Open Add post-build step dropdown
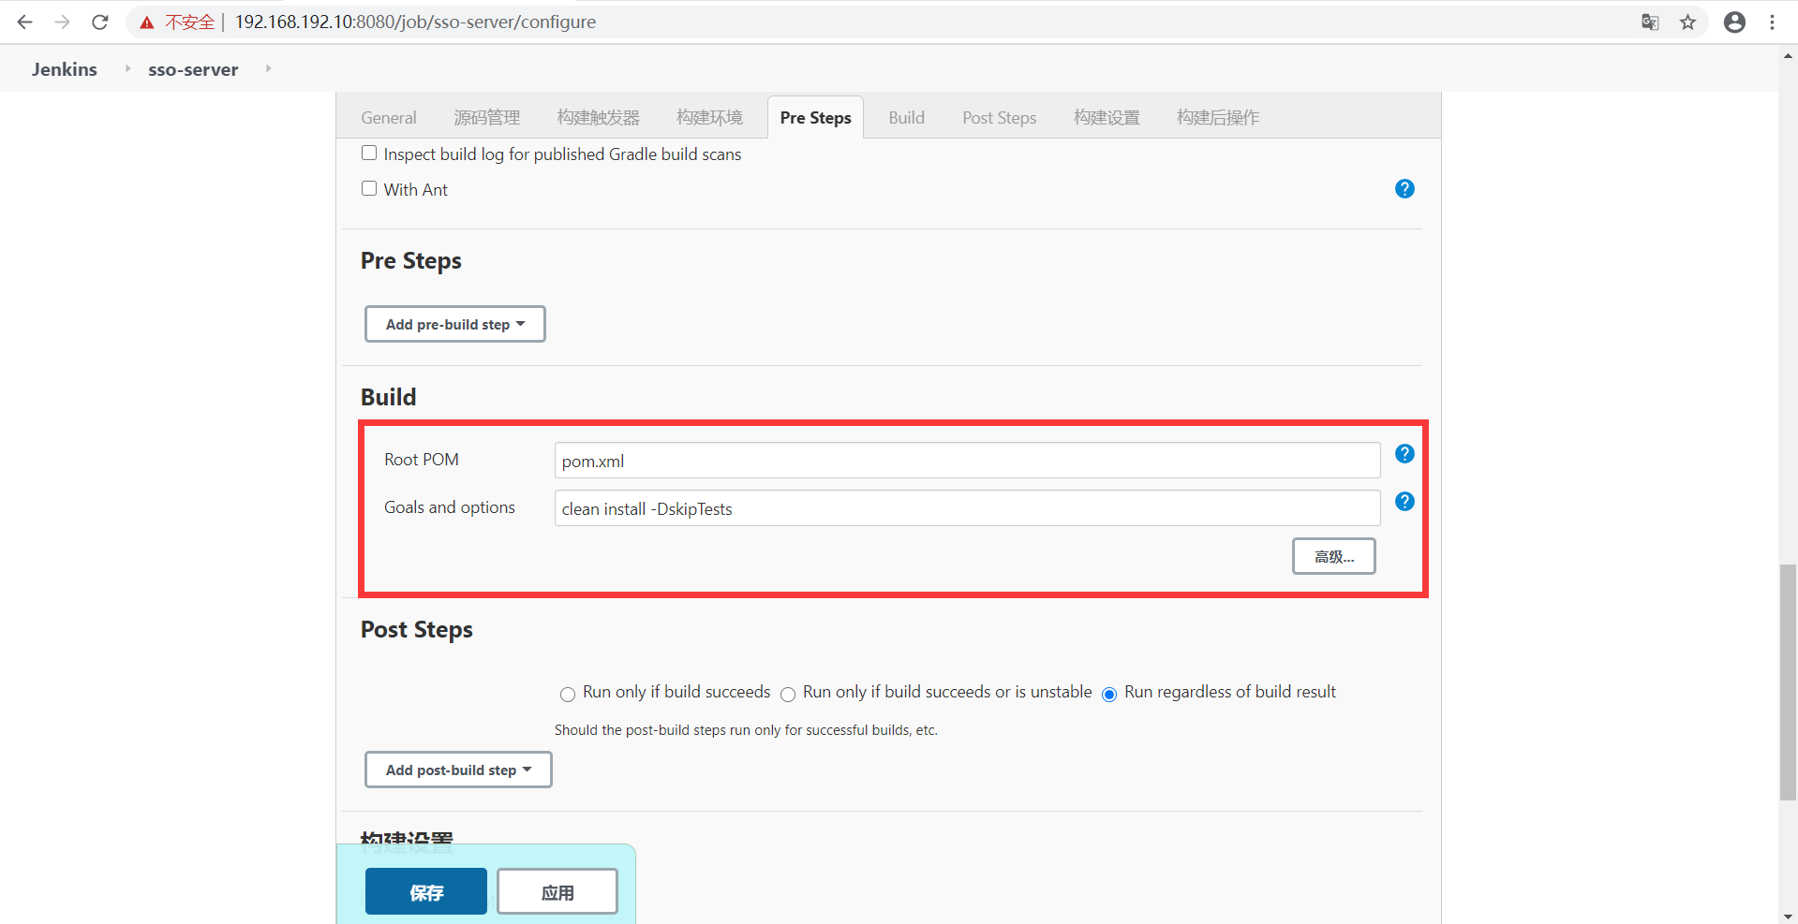This screenshot has width=1798, height=924. click(x=458, y=770)
